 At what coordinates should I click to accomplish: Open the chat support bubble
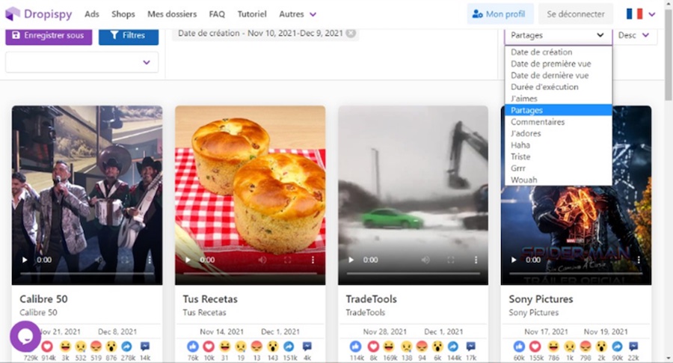[x=25, y=336]
